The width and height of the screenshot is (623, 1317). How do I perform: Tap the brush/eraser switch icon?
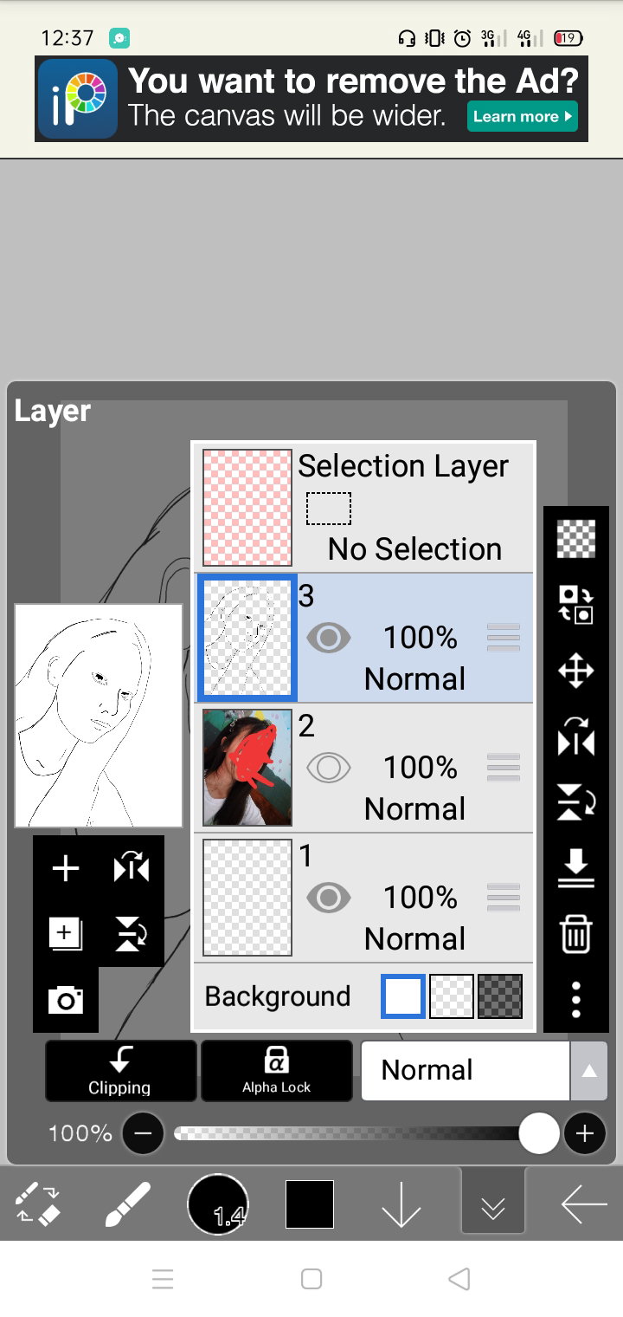[38, 1204]
